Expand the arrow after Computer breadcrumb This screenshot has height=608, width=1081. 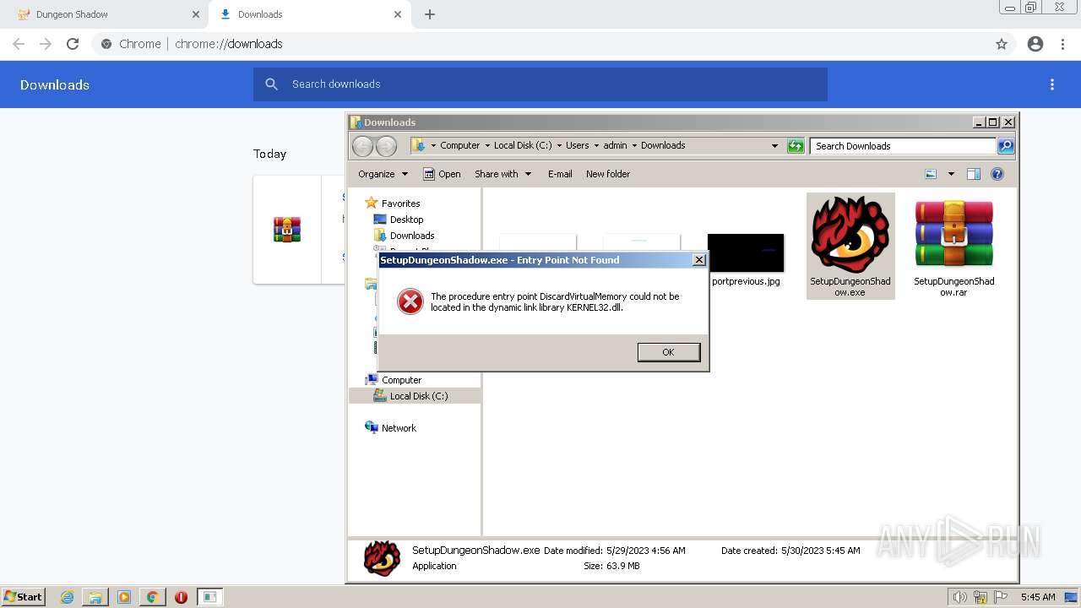point(487,145)
